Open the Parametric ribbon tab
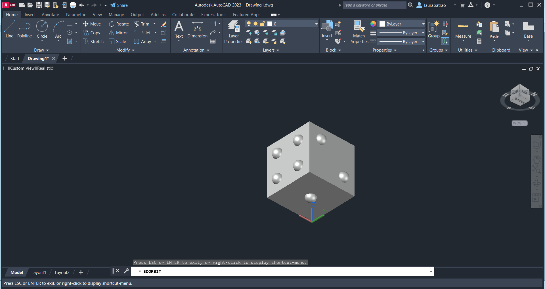 click(x=76, y=15)
